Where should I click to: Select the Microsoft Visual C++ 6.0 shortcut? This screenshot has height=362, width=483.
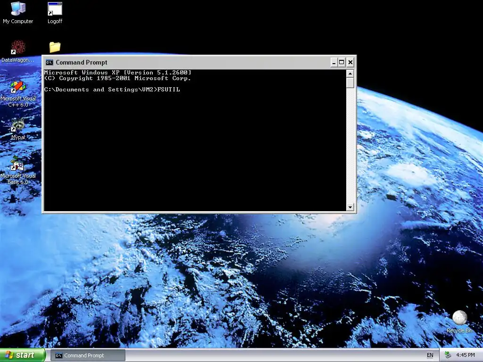point(18,94)
